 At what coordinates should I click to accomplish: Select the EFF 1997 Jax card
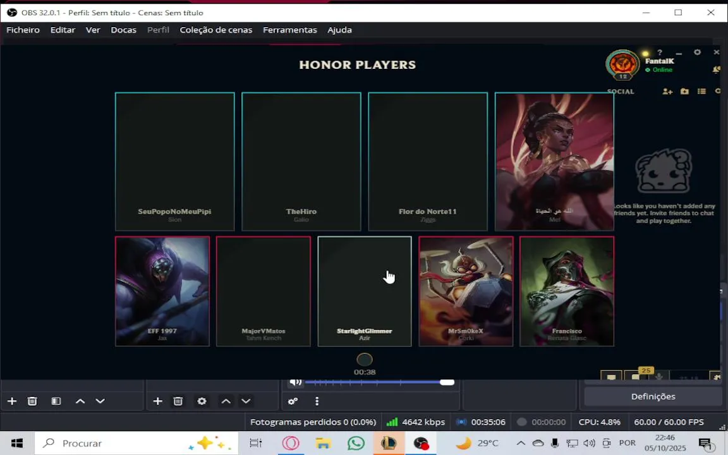[162, 291]
